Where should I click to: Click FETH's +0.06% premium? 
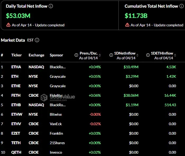(95, 95)
